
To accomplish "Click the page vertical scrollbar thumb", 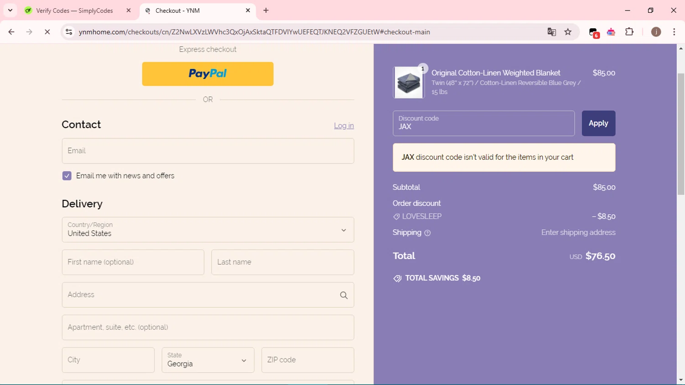I will click(x=681, y=134).
